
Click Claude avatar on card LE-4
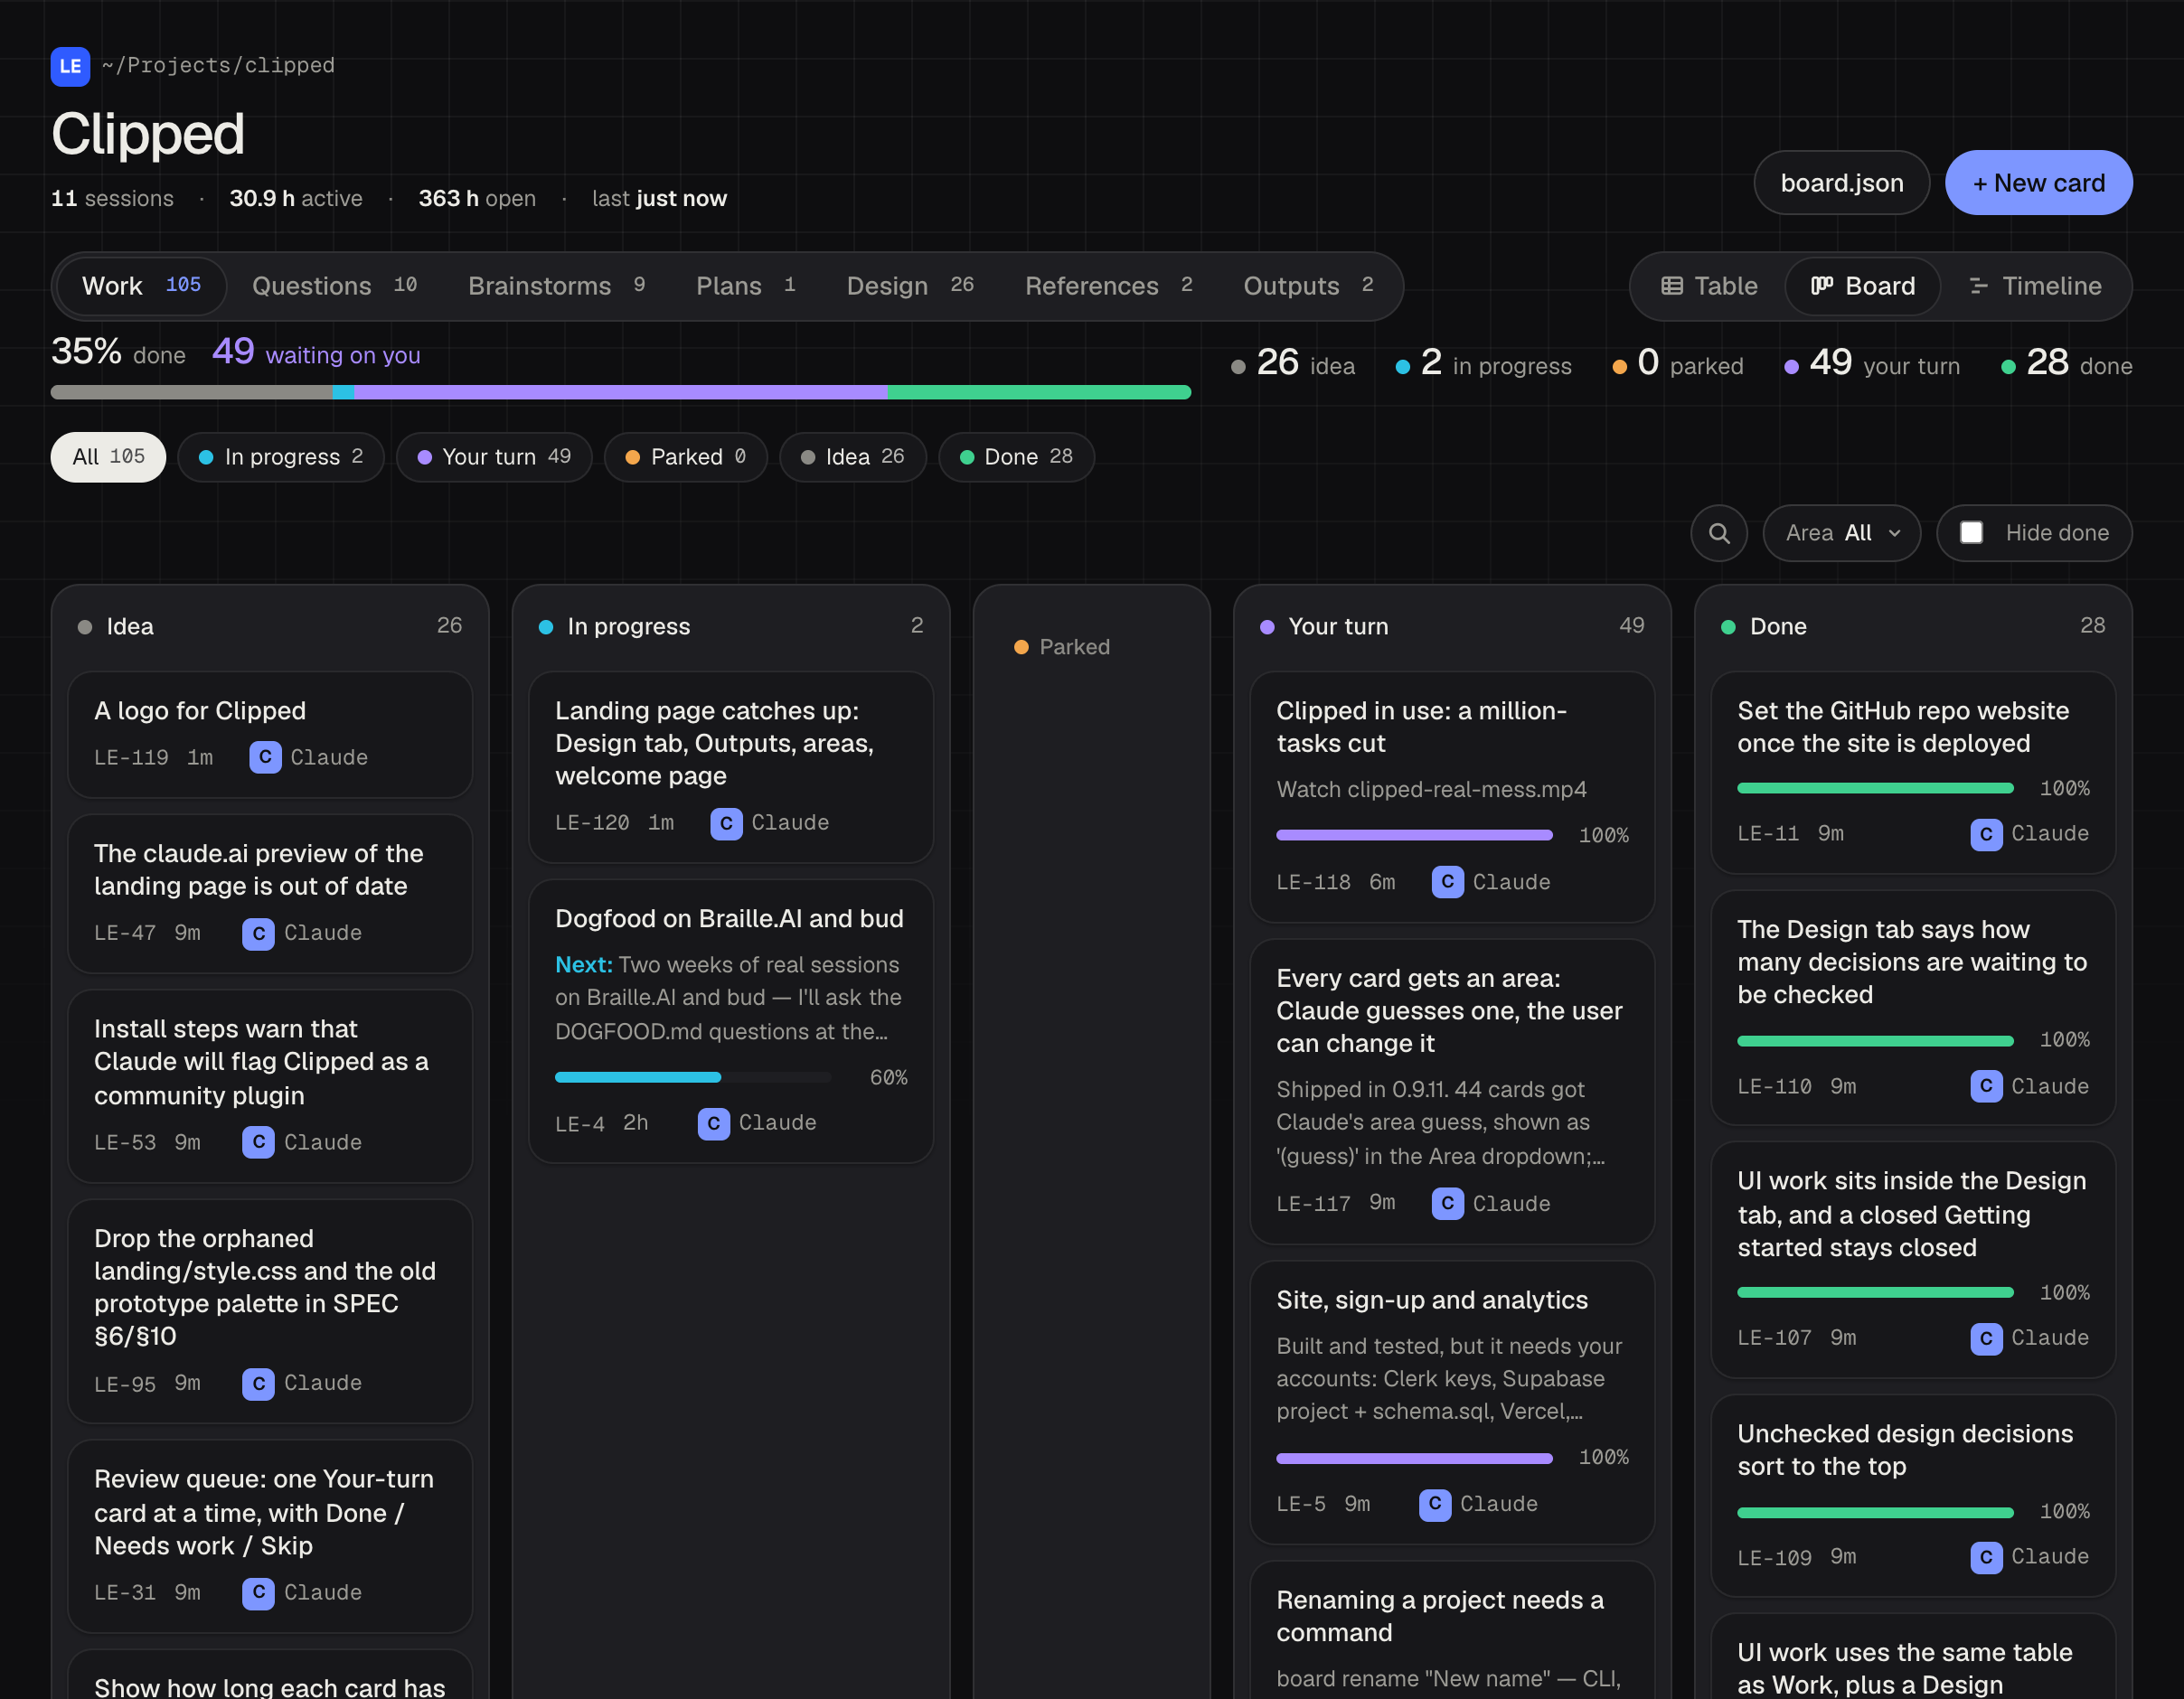[x=713, y=1123]
